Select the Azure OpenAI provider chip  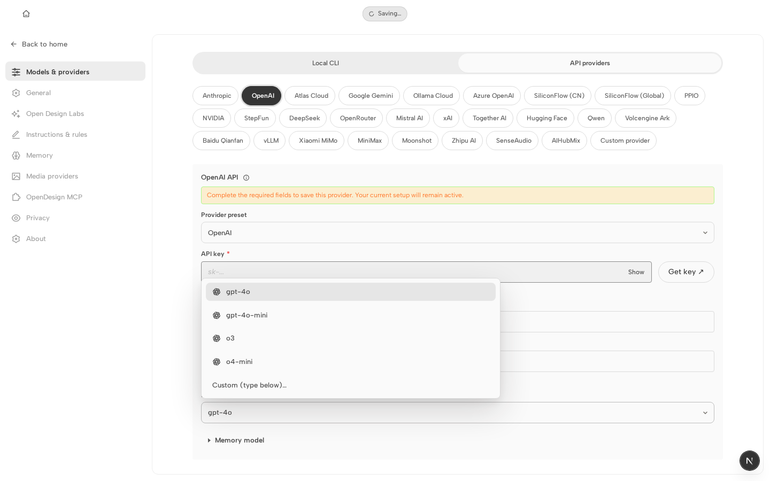492,96
